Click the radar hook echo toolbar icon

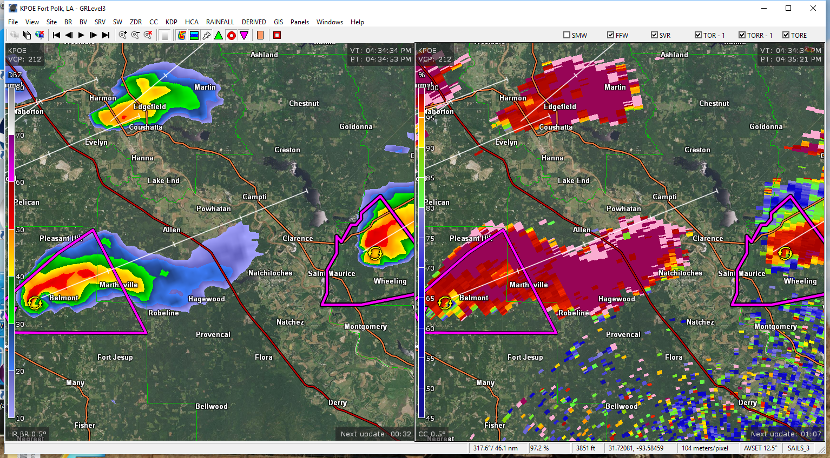coord(182,35)
